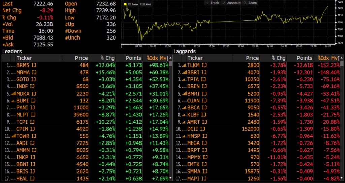The image size is (345, 183).
Task: Click the yellow JCI Index legend swatch
Action: pos(125,4)
